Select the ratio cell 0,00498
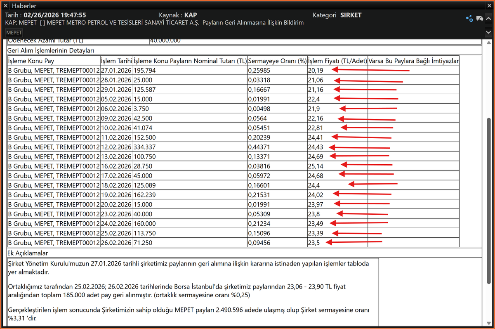Image resolution: width=495 pixels, height=329 pixels. [x=277, y=109]
